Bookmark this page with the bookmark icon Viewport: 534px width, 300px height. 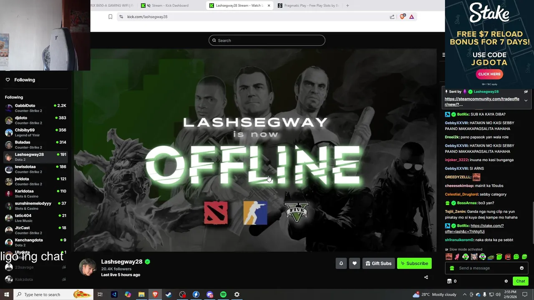click(110, 17)
